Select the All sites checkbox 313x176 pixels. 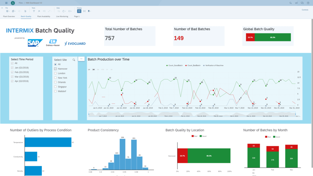[x=55, y=64]
